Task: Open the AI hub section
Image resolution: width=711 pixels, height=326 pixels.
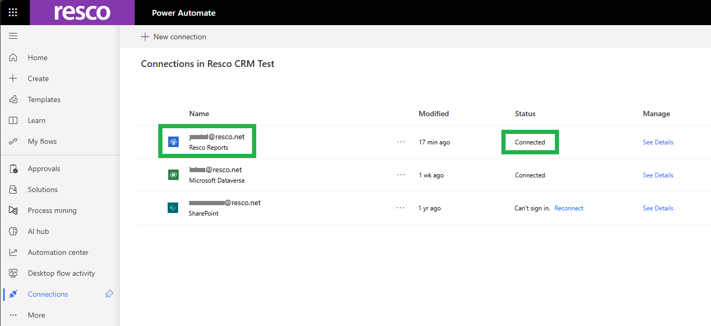Action: (x=38, y=231)
